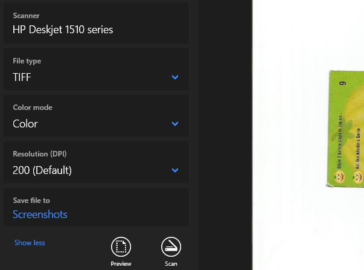Image resolution: width=364 pixels, height=270 pixels.
Task: Click the 200 (Default) resolution value
Action: tap(42, 170)
